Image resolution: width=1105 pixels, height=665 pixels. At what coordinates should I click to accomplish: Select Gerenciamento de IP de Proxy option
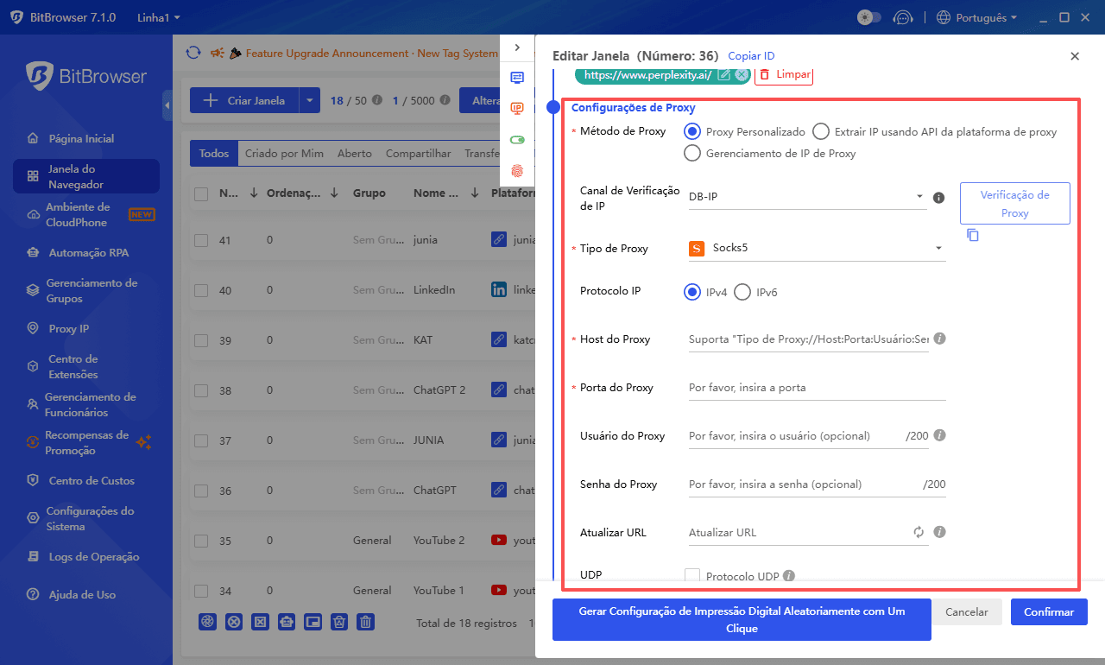[692, 154]
